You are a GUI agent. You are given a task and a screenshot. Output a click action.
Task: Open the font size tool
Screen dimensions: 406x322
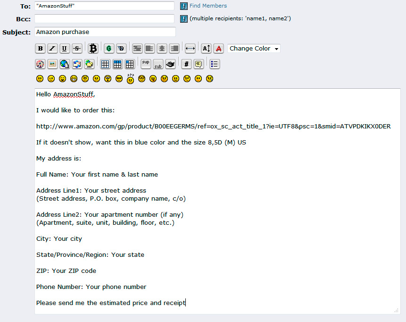(207, 49)
